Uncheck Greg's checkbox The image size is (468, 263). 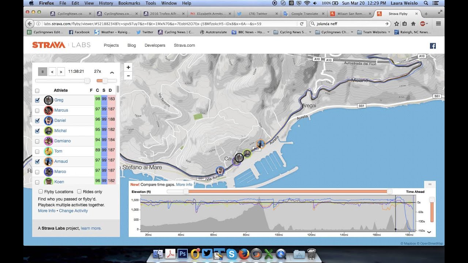(37, 100)
